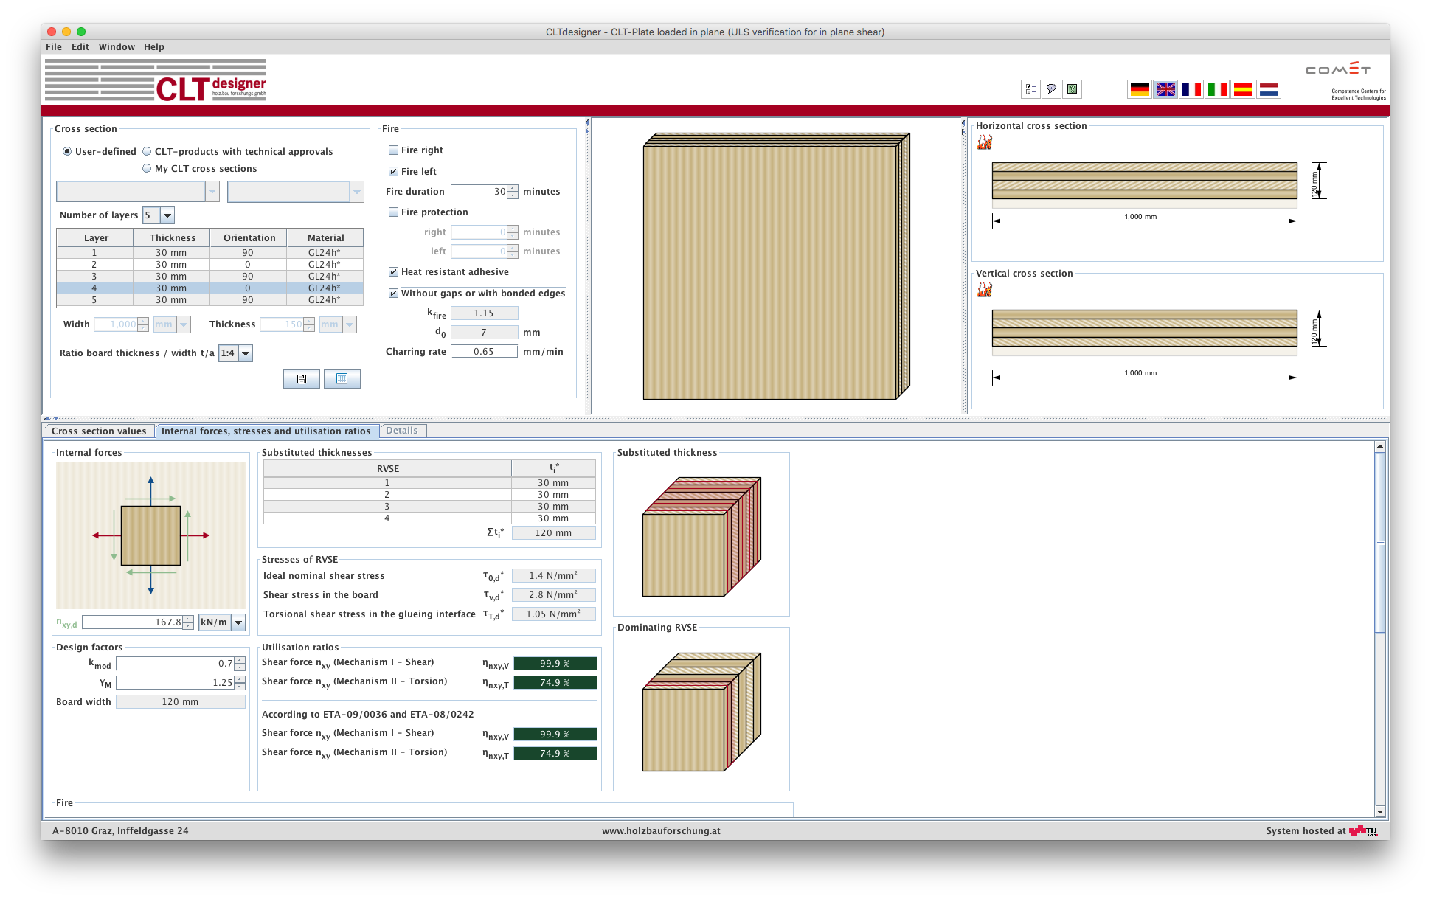Click the green help question mark icon
Screen dimensions: 1431x899
tap(1073, 89)
